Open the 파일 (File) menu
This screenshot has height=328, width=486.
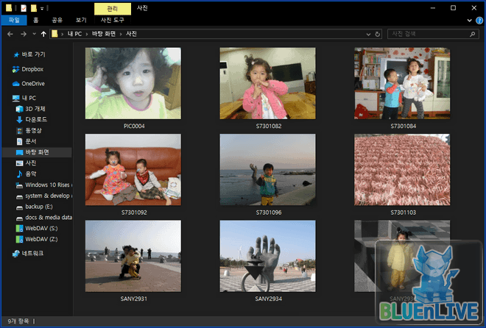tap(13, 21)
